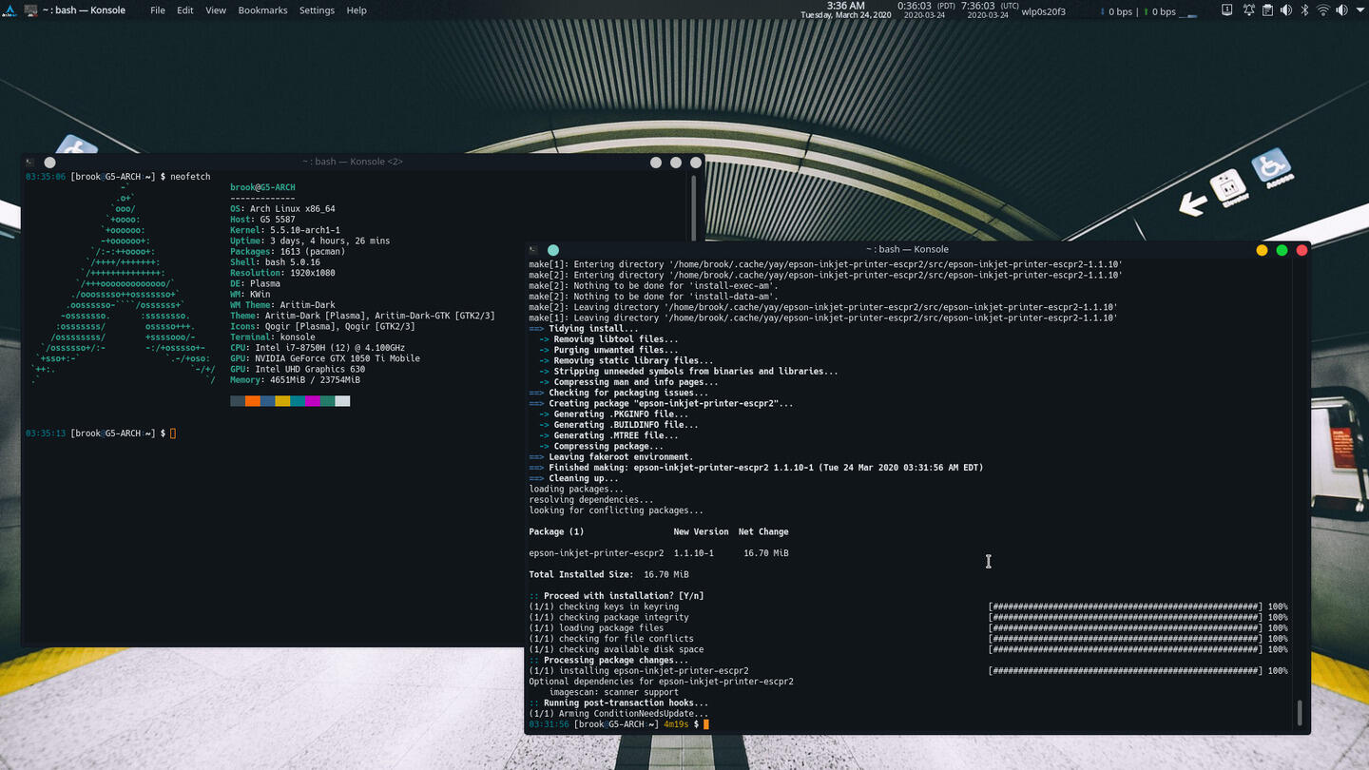Click the UTC timezone clock
Screen dimensions: 1369x770
click(990, 10)
